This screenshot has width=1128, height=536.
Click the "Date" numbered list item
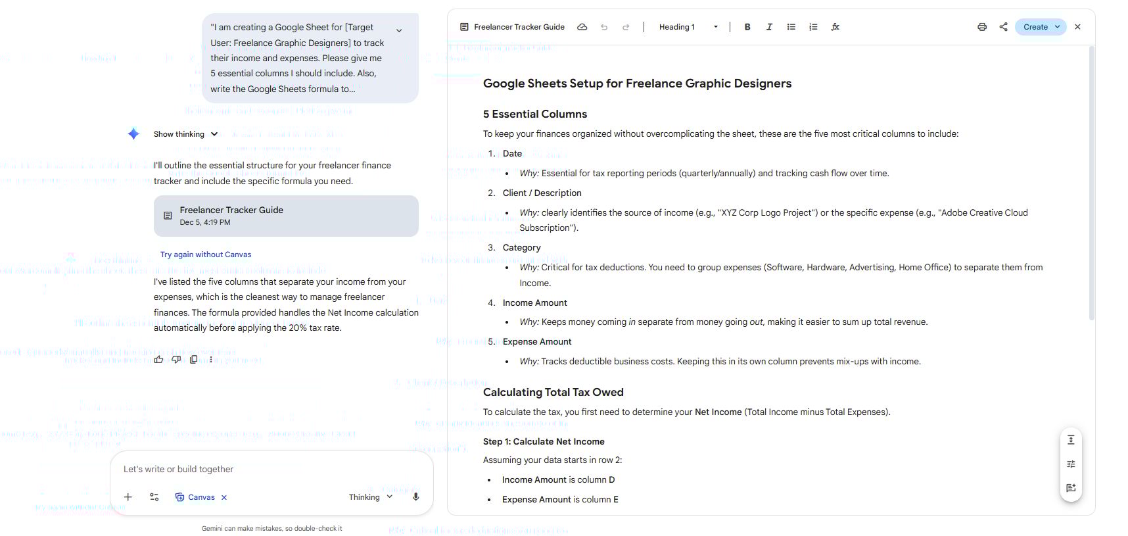point(512,153)
